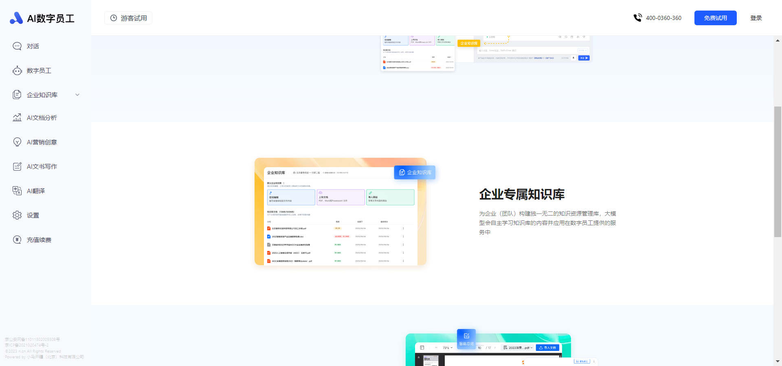Open the 充值续费 yuan coin icon
The height and width of the screenshot is (366, 782).
pos(17,240)
